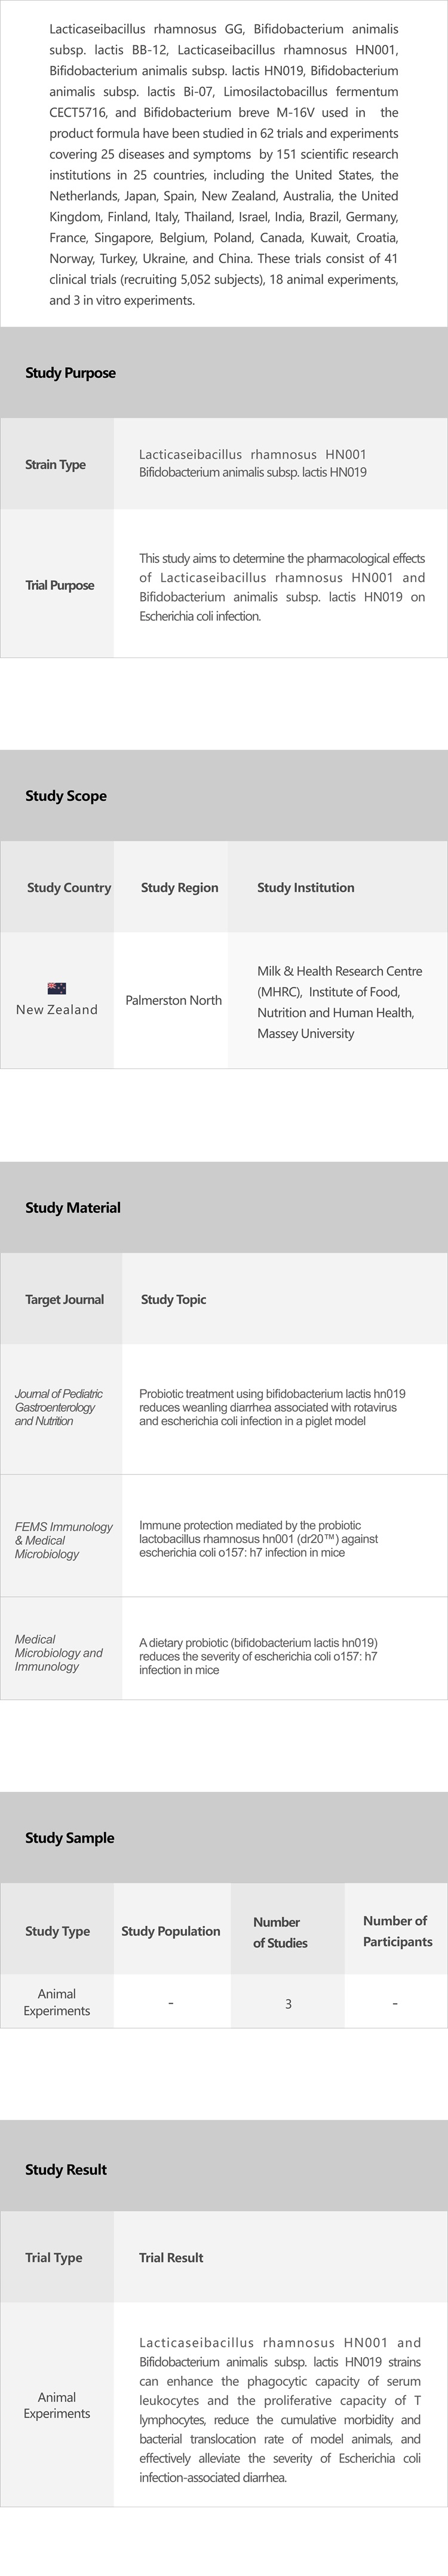Click the Massey University institution text
Screen dimensions: 448x2576
[x=305, y=1033]
